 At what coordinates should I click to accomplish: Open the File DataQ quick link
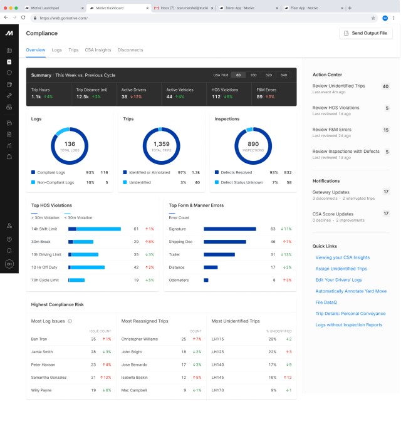(327, 302)
